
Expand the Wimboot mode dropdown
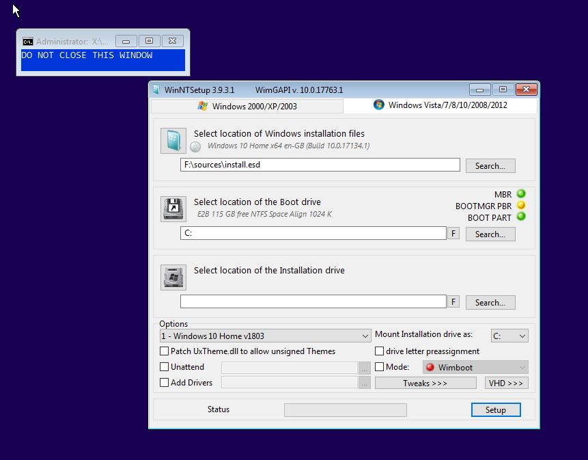pyautogui.click(x=522, y=367)
